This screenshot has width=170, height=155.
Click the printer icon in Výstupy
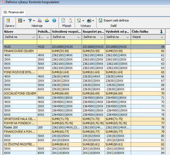(x=89, y=21)
